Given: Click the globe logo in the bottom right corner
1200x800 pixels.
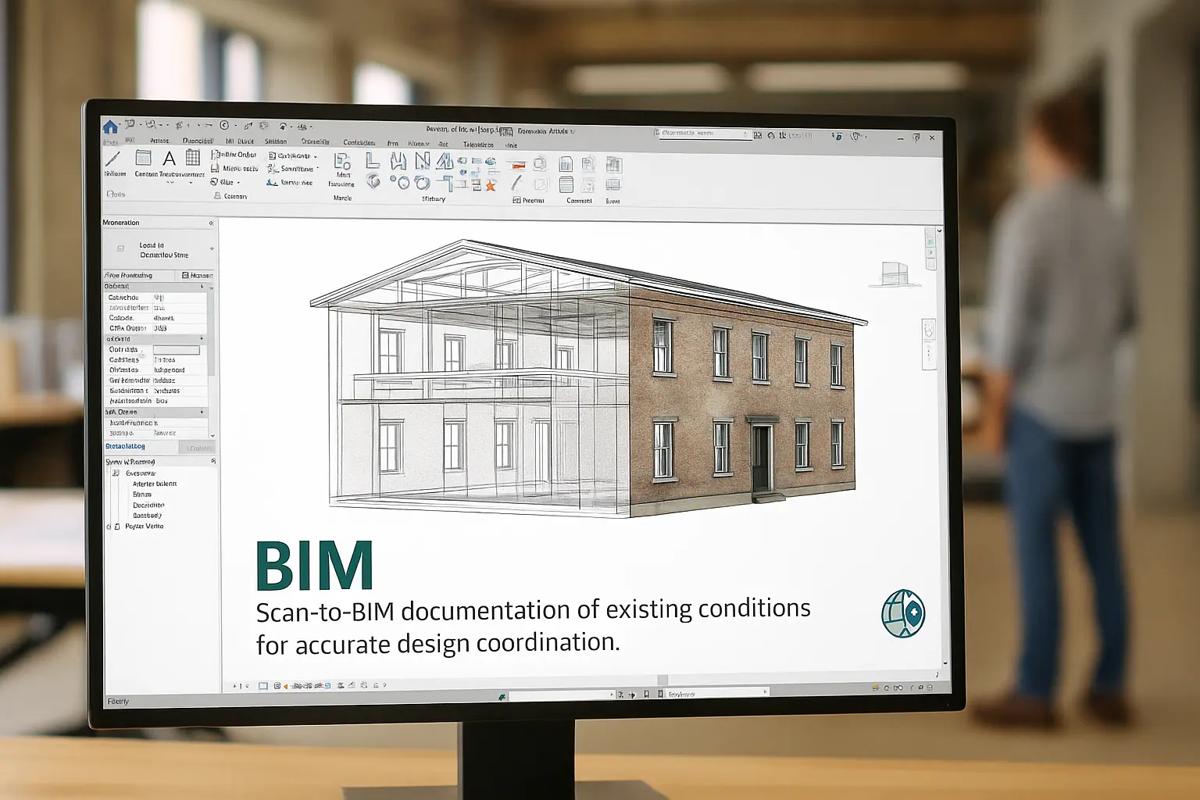Looking at the screenshot, I should 902,614.
